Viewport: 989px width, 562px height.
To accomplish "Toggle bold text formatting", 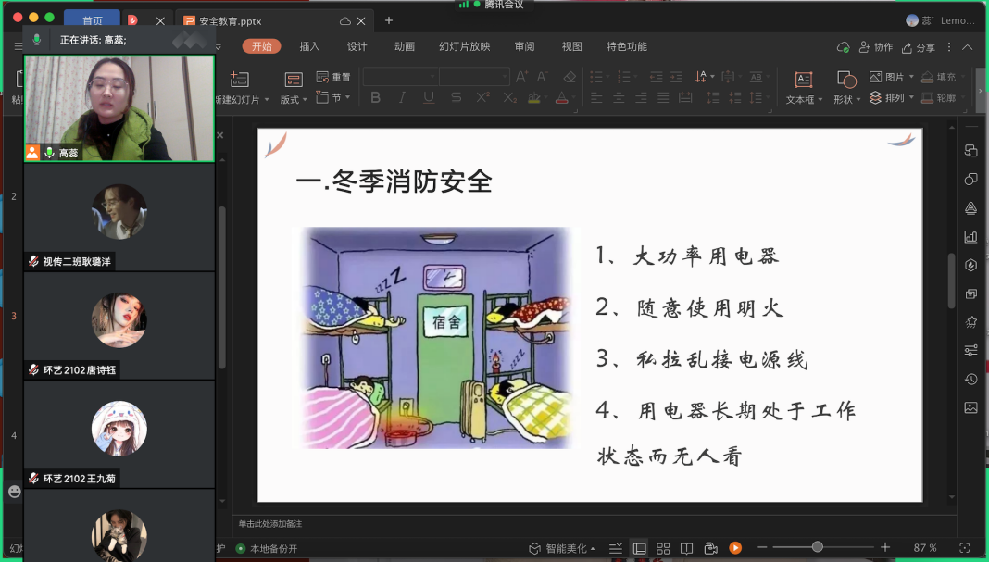I will pyautogui.click(x=375, y=97).
